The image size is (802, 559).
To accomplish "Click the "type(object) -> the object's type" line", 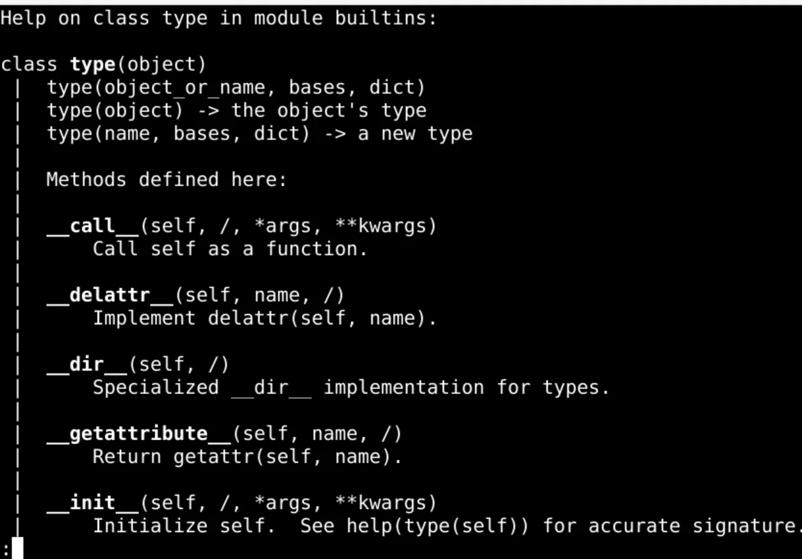I will [236, 110].
